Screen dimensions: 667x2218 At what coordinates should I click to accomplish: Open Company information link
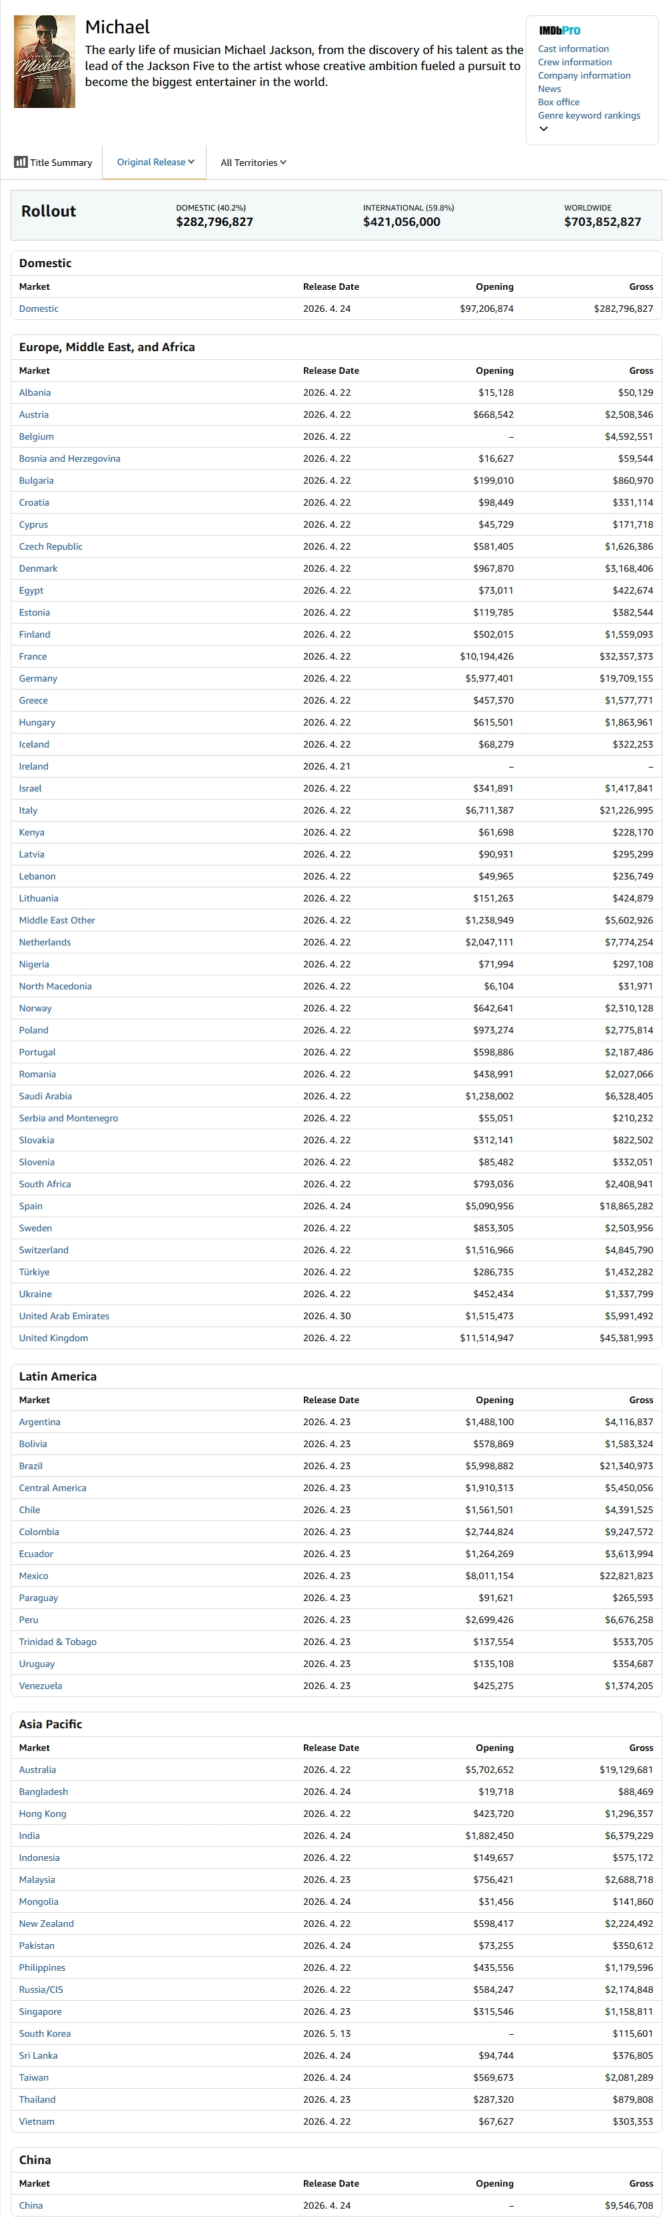point(584,76)
